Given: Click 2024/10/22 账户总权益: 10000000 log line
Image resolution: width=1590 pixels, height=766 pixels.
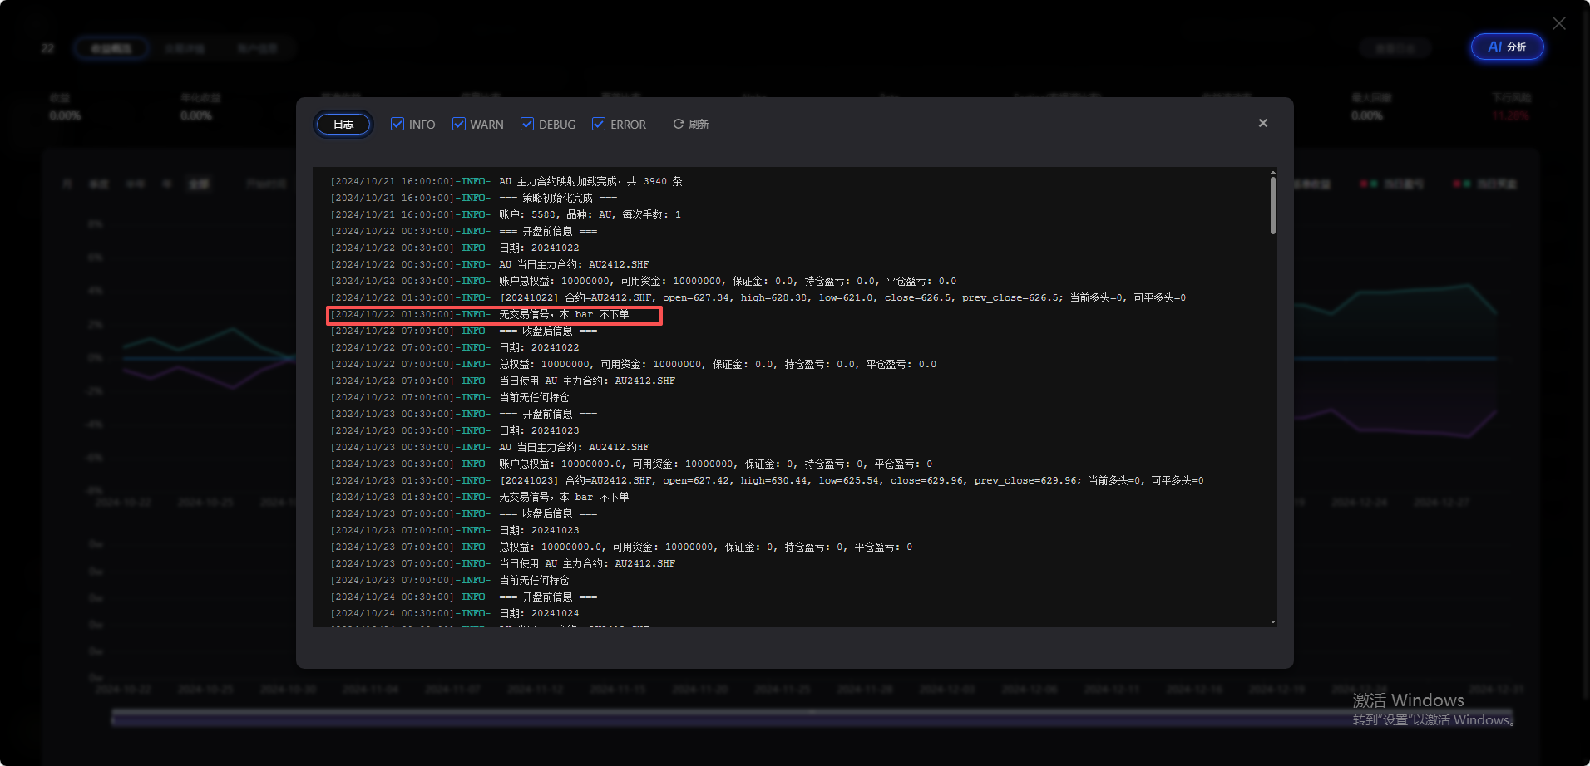Looking at the screenshot, I should [x=644, y=281].
